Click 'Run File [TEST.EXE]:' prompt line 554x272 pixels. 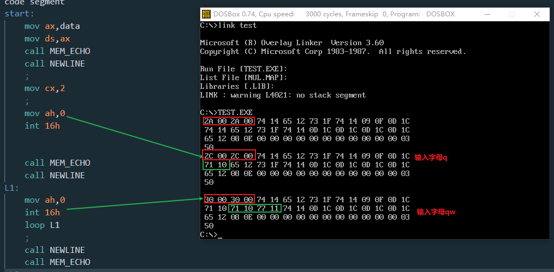coord(243,69)
